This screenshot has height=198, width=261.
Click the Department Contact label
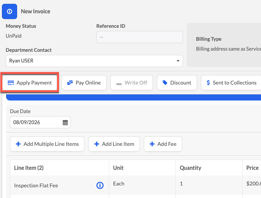click(29, 50)
